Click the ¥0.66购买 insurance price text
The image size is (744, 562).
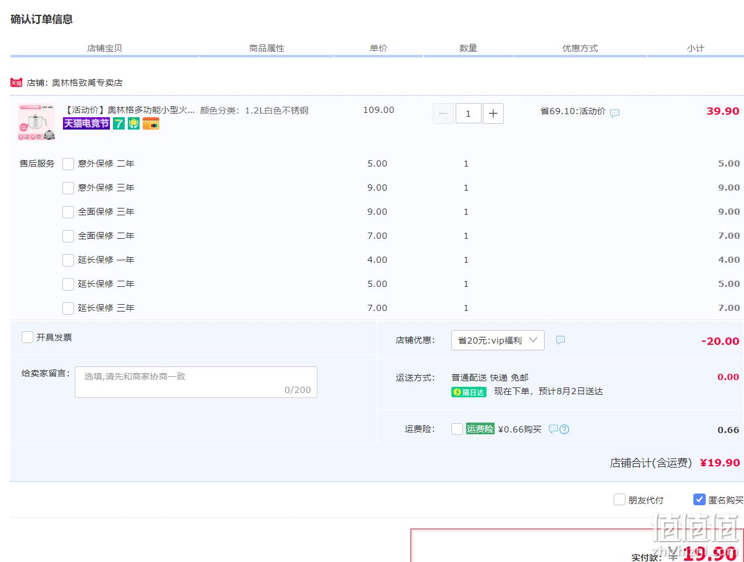[x=519, y=429]
